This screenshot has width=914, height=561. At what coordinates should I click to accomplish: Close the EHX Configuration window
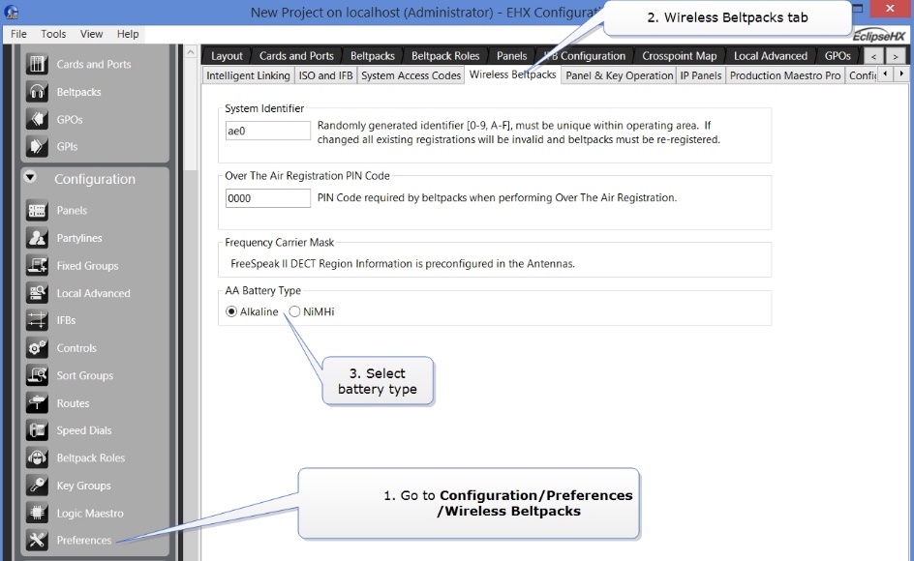pyautogui.click(x=890, y=9)
